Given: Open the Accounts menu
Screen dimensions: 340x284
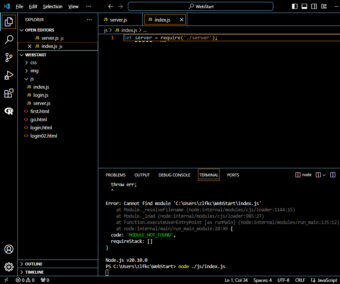Looking at the screenshot, I should click(x=9, y=249).
